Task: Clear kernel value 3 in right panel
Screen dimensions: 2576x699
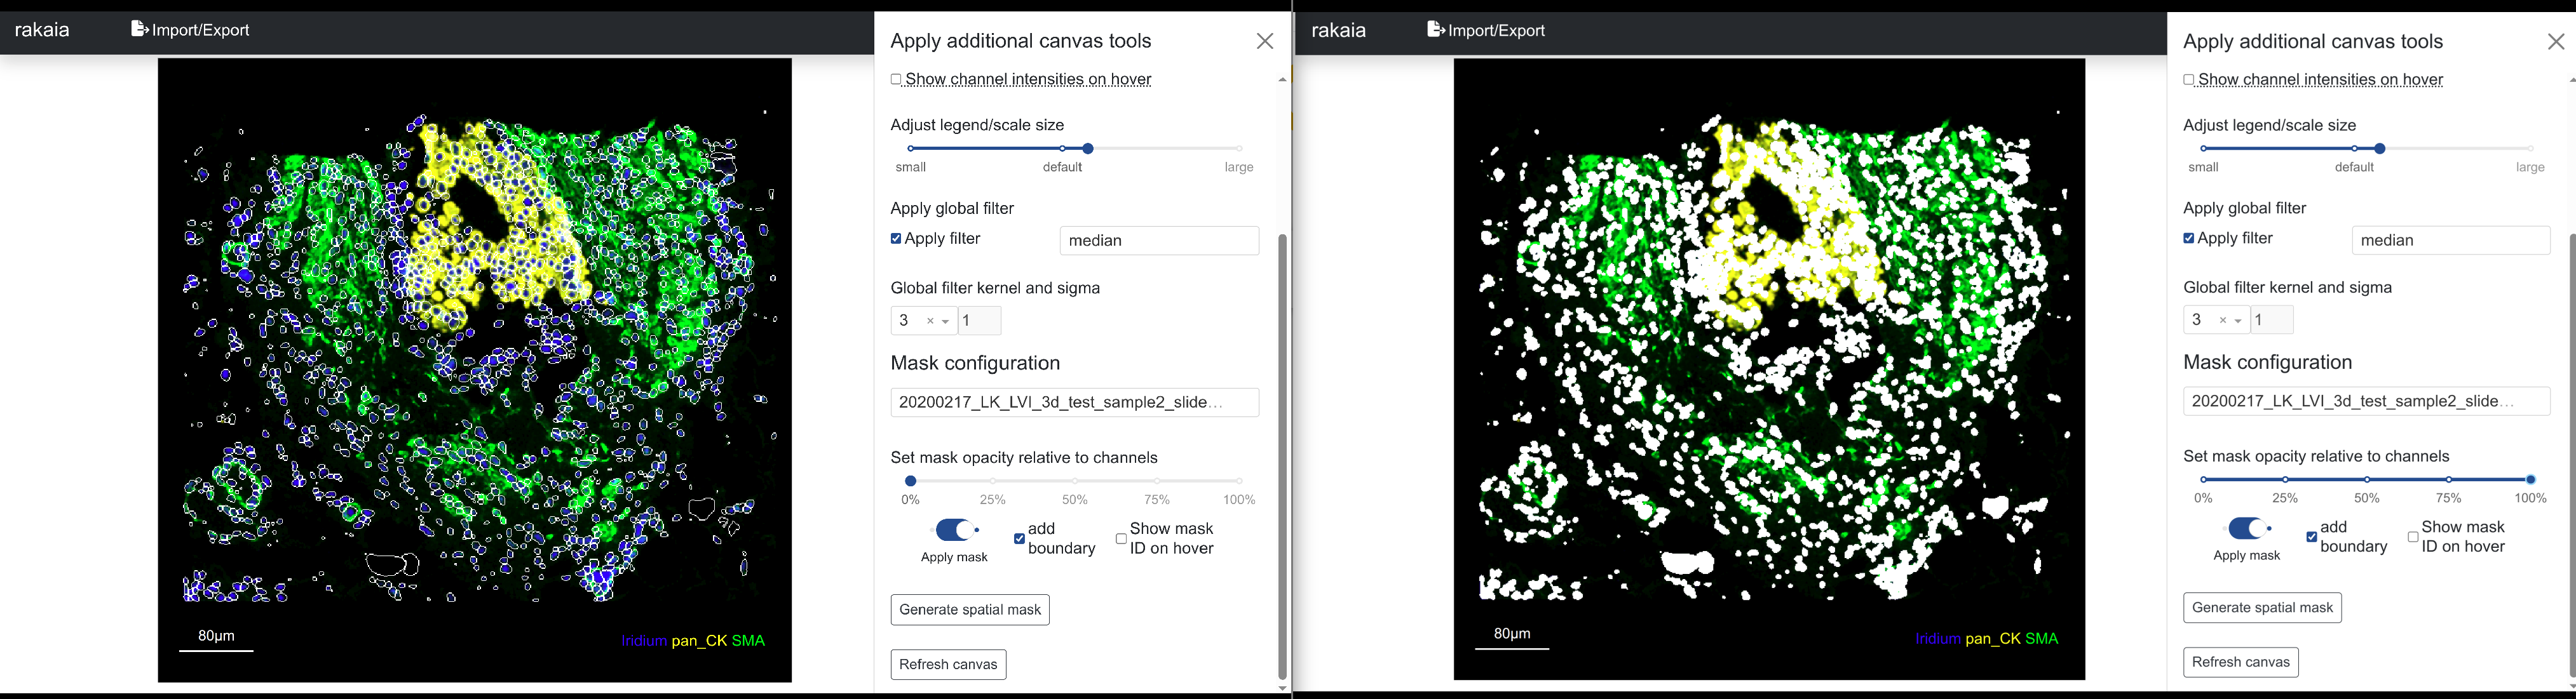Action: [2222, 321]
